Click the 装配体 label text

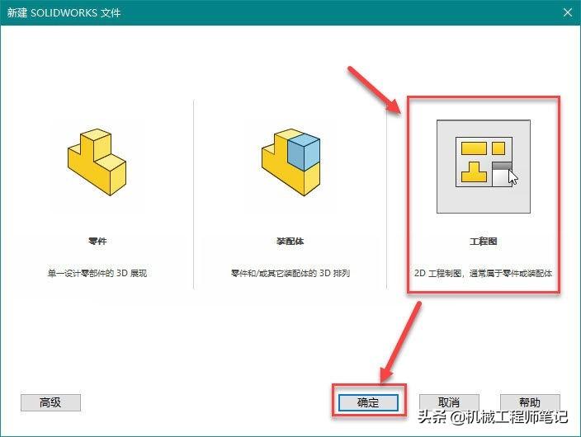coord(290,242)
